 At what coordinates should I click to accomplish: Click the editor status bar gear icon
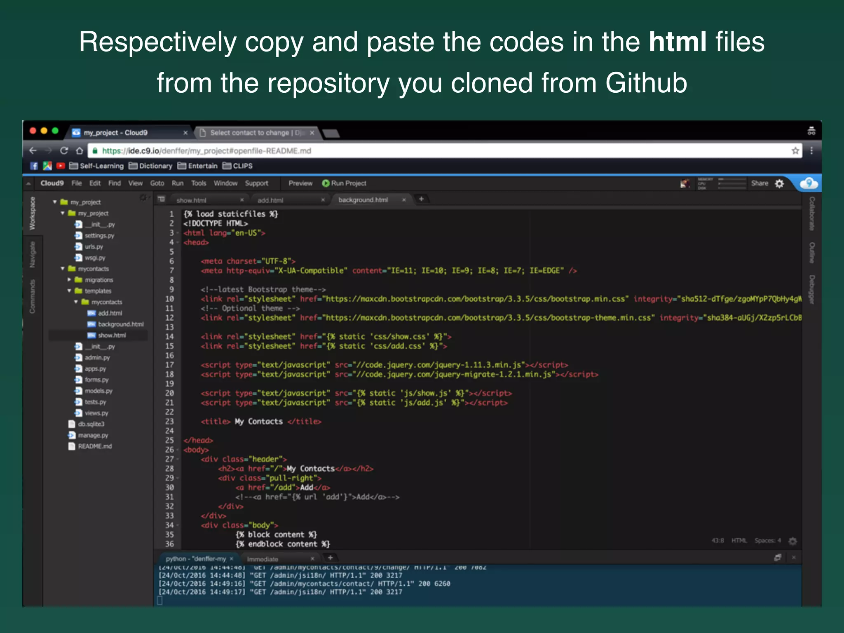pos(792,541)
